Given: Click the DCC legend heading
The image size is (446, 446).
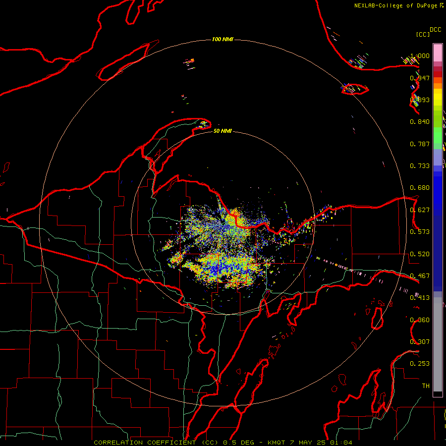Looking at the screenshot, I should (436, 30).
